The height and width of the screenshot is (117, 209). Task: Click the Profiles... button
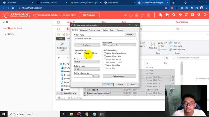[x=87, y=45]
